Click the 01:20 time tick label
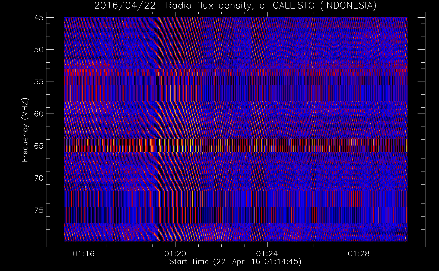 click(x=175, y=254)
